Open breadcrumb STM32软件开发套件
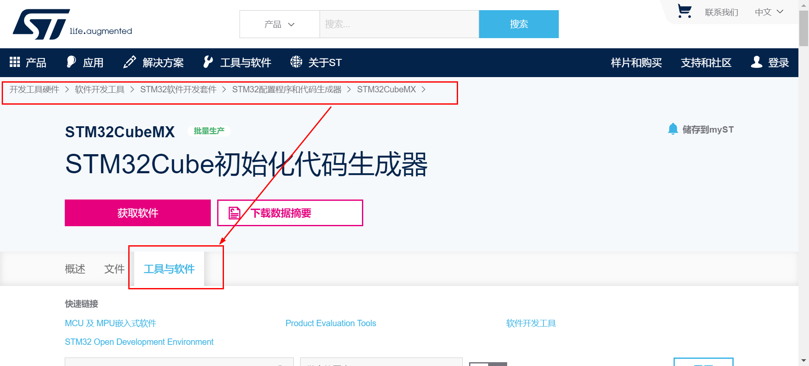Screen dimensions: 809x366 pos(178,89)
